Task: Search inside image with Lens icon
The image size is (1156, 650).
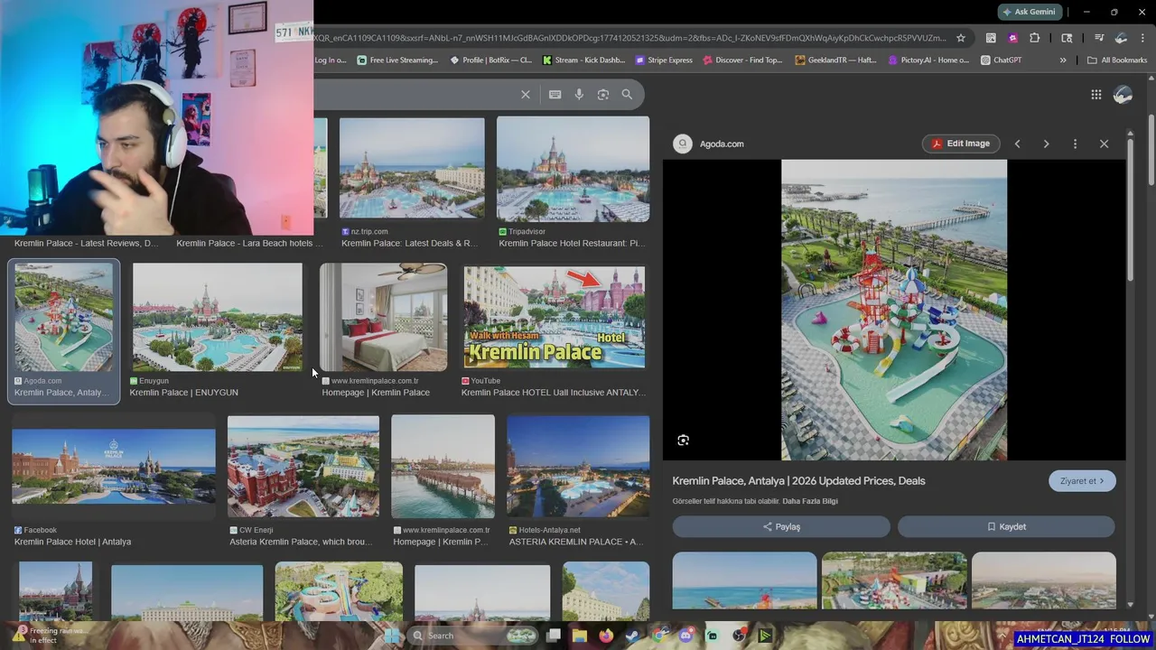Action: click(683, 440)
